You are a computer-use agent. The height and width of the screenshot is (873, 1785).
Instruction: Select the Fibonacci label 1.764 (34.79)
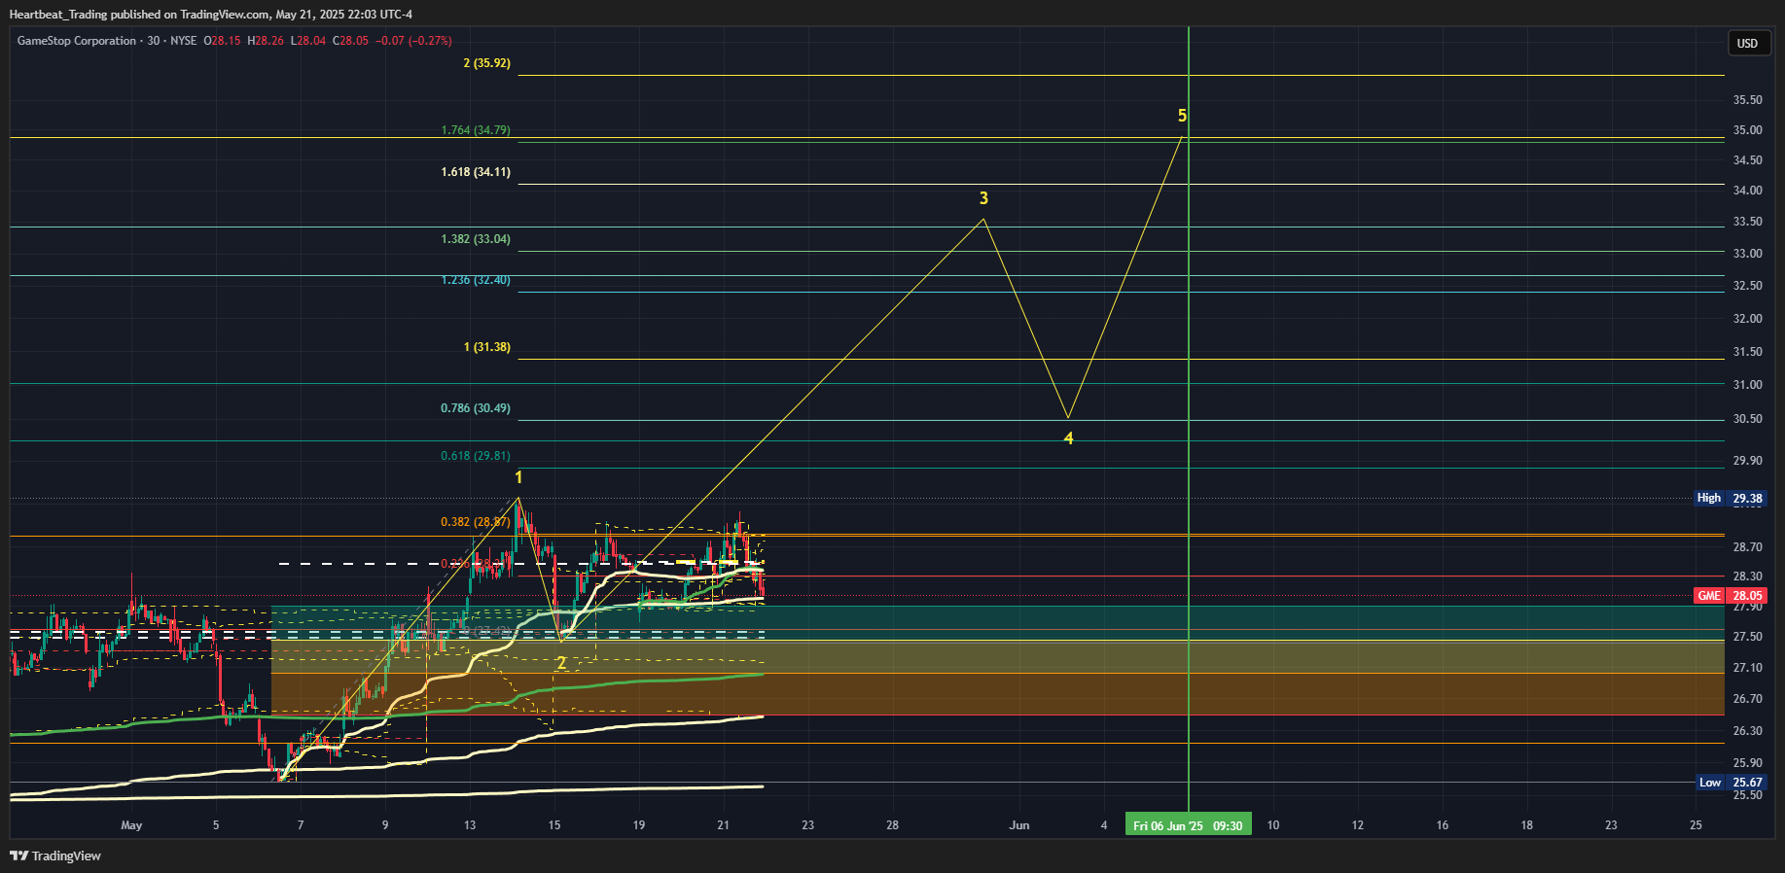pyautogui.click(x=476, y=130)
